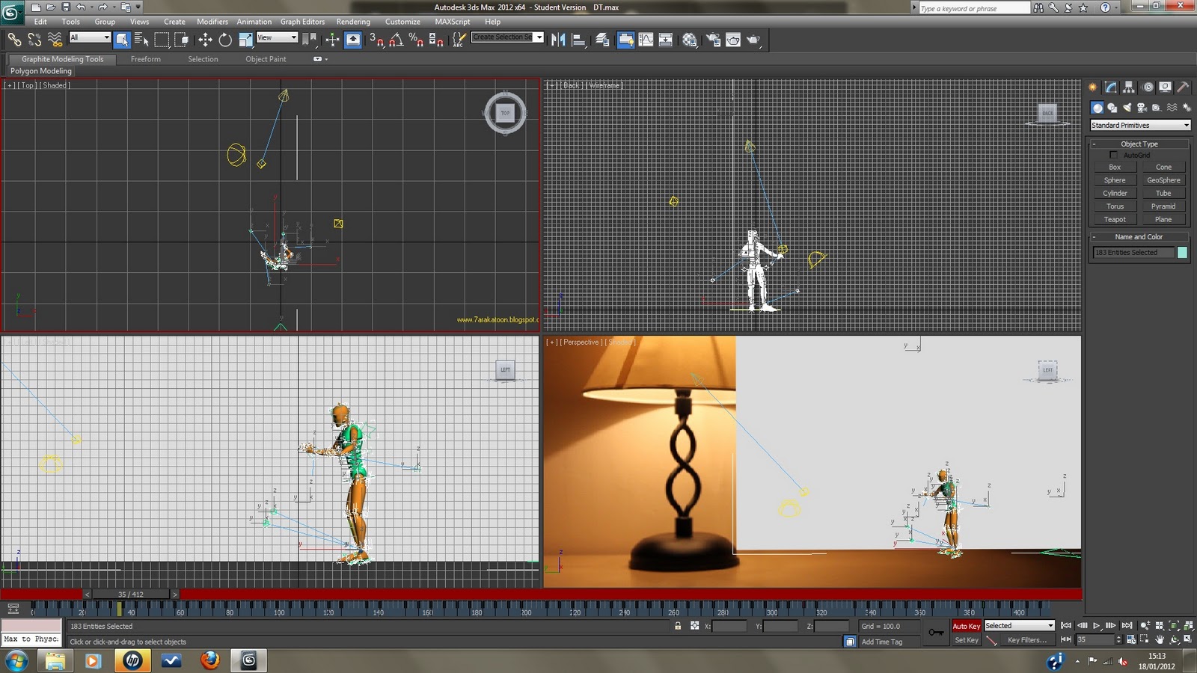Click the object color swatch
Image resolution: width=1197 pixels, height=673 pixels.
pos(1181,253)
